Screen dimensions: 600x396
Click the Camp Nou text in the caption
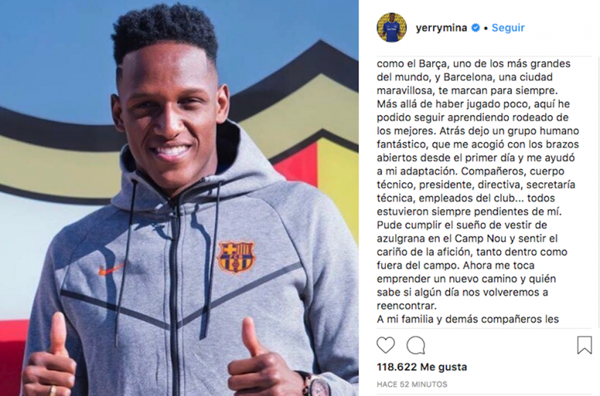(x=475, y=239)
